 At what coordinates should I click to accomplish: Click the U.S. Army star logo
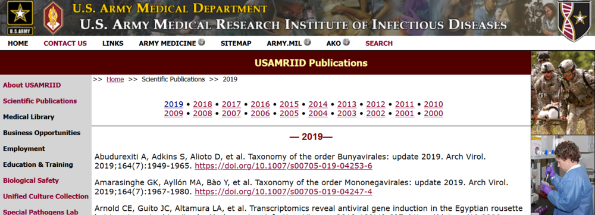tap(20, 17)
